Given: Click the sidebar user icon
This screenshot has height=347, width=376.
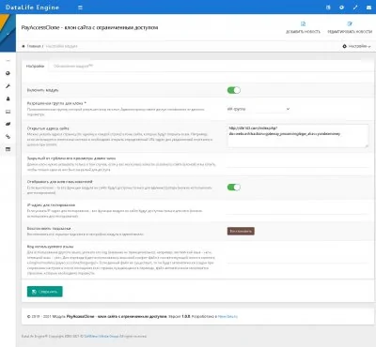Looking at the screenshot, I should tap(8, 98).
